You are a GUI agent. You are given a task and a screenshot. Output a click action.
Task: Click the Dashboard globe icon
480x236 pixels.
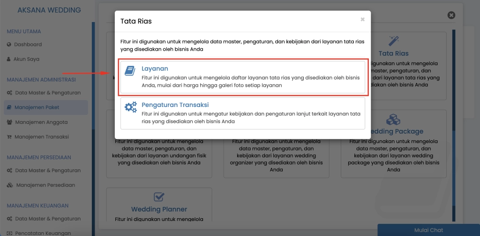[x=9, y=45]
